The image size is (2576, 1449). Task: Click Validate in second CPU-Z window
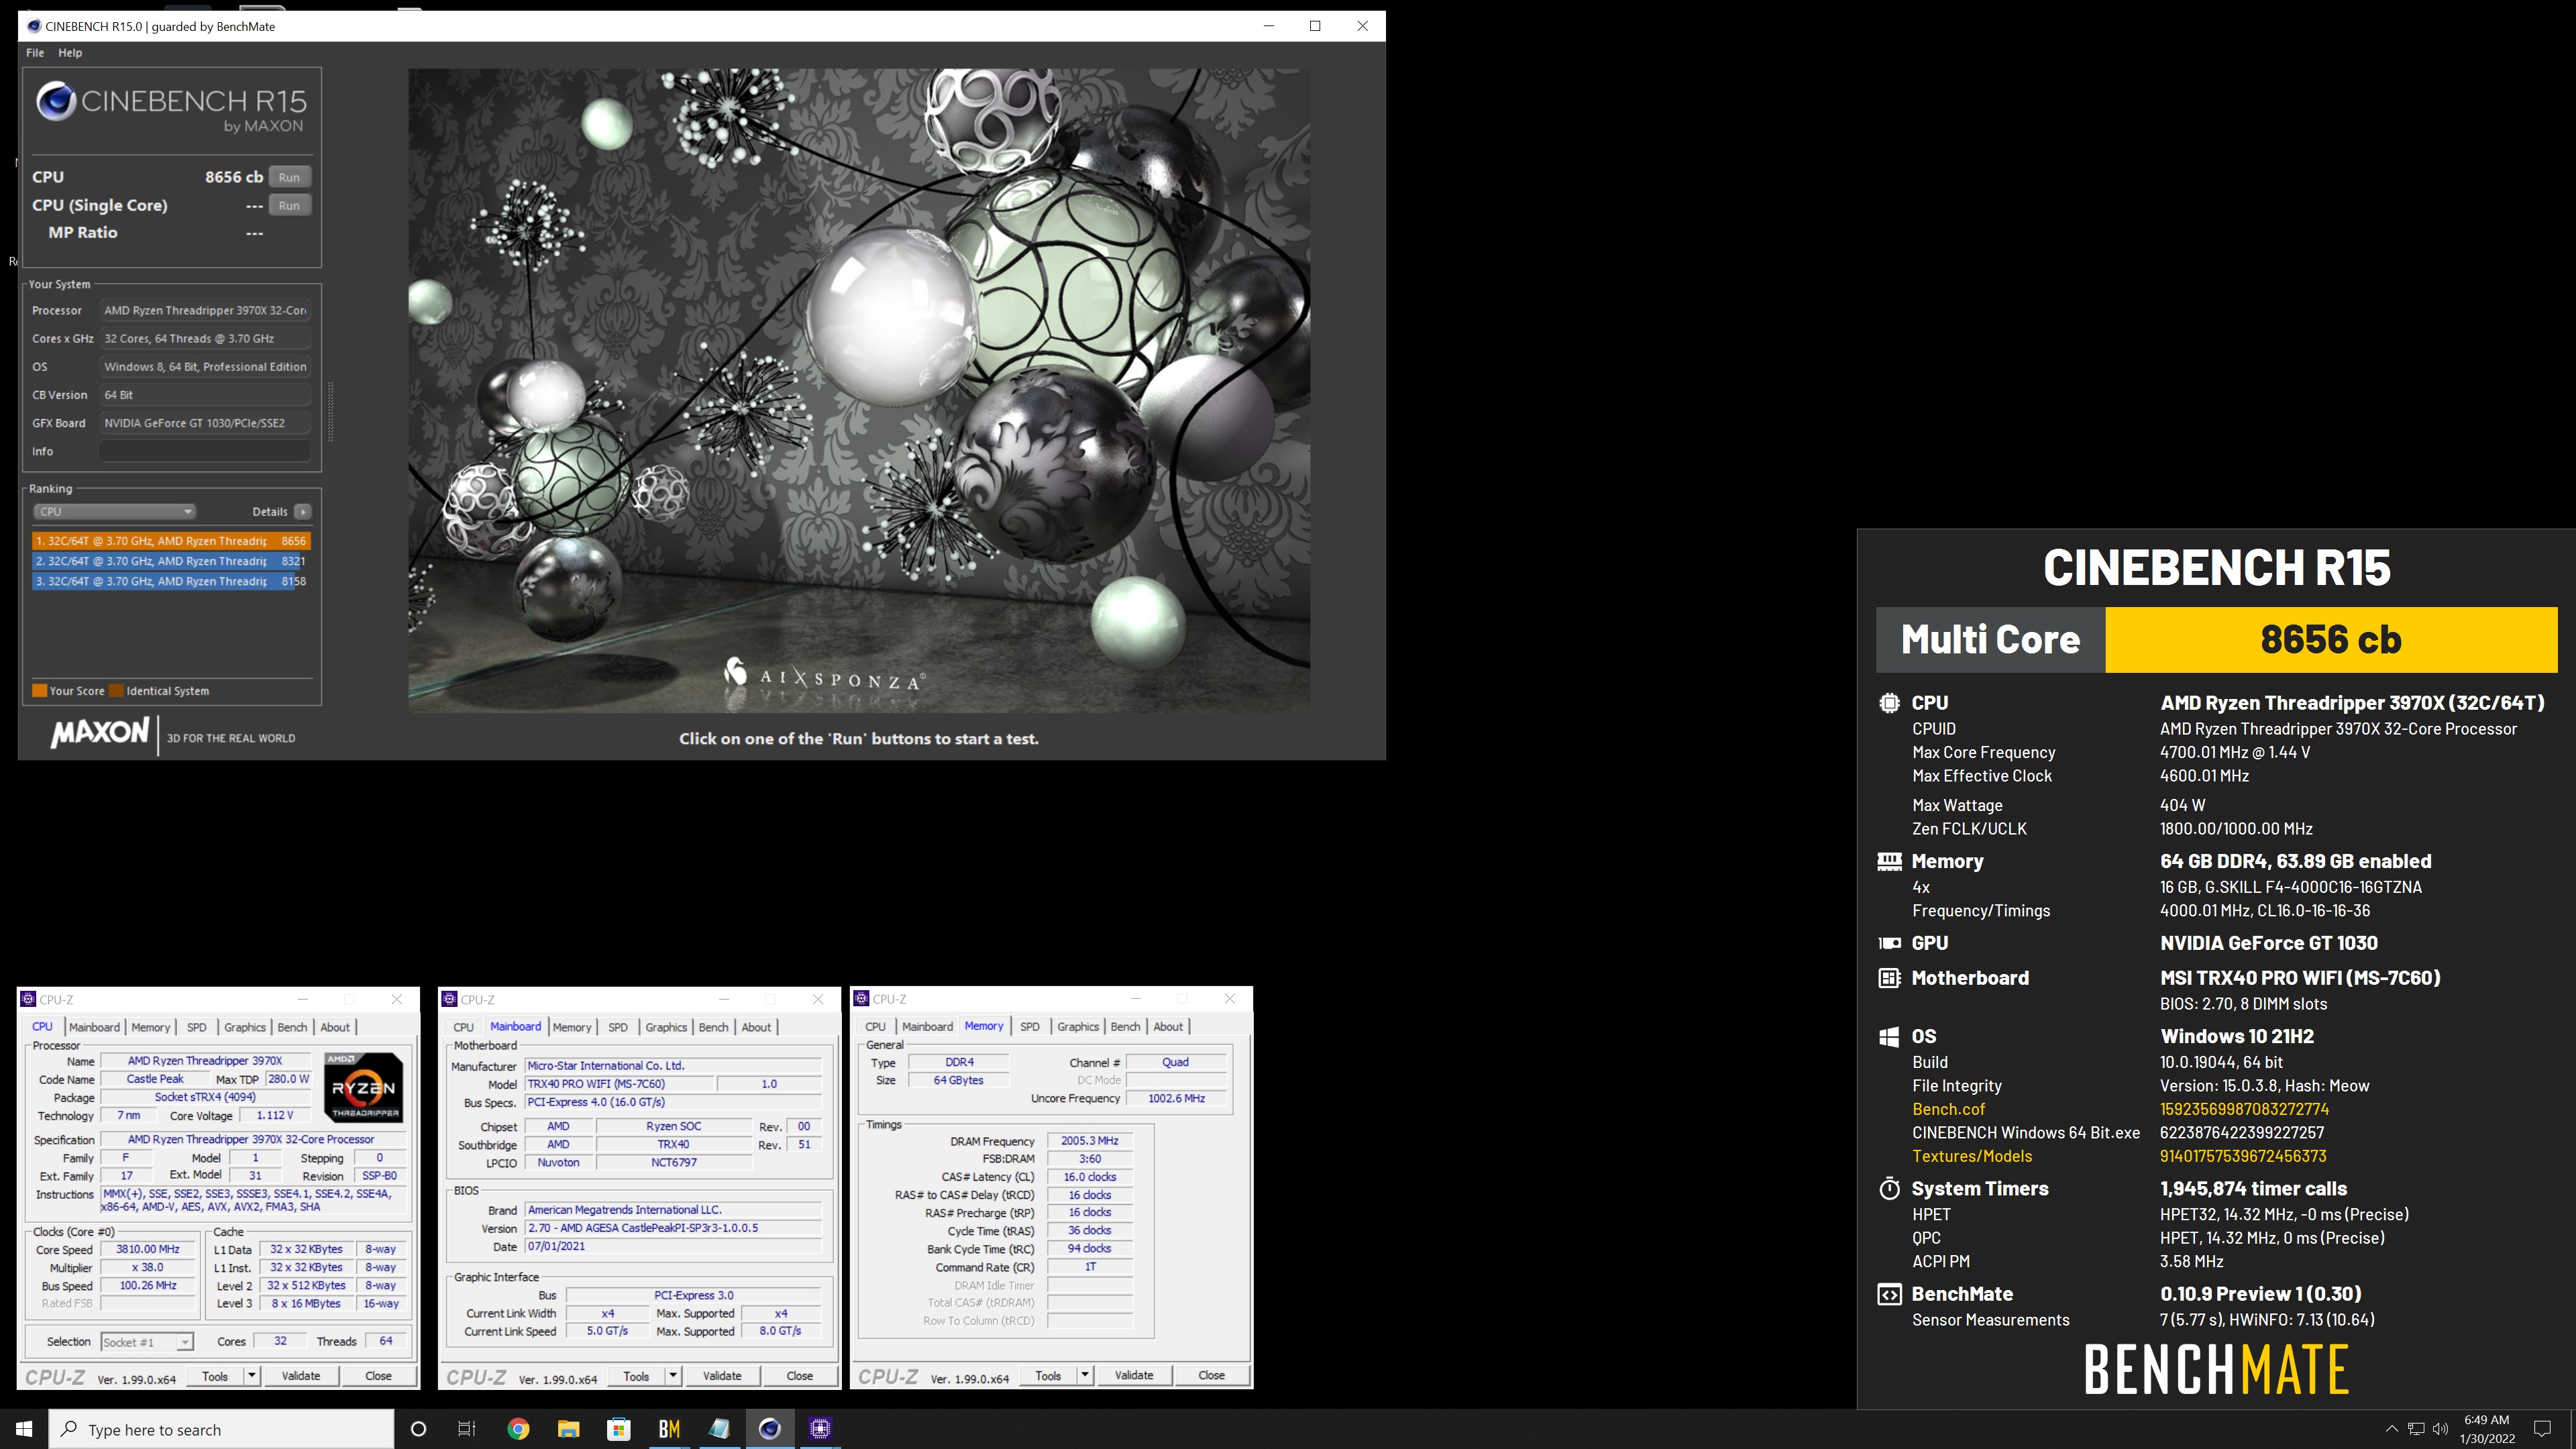point(722,1376)
